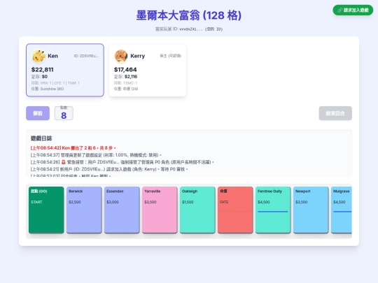
Task: Click Kerry's room host label
Action: pos(170,56)
